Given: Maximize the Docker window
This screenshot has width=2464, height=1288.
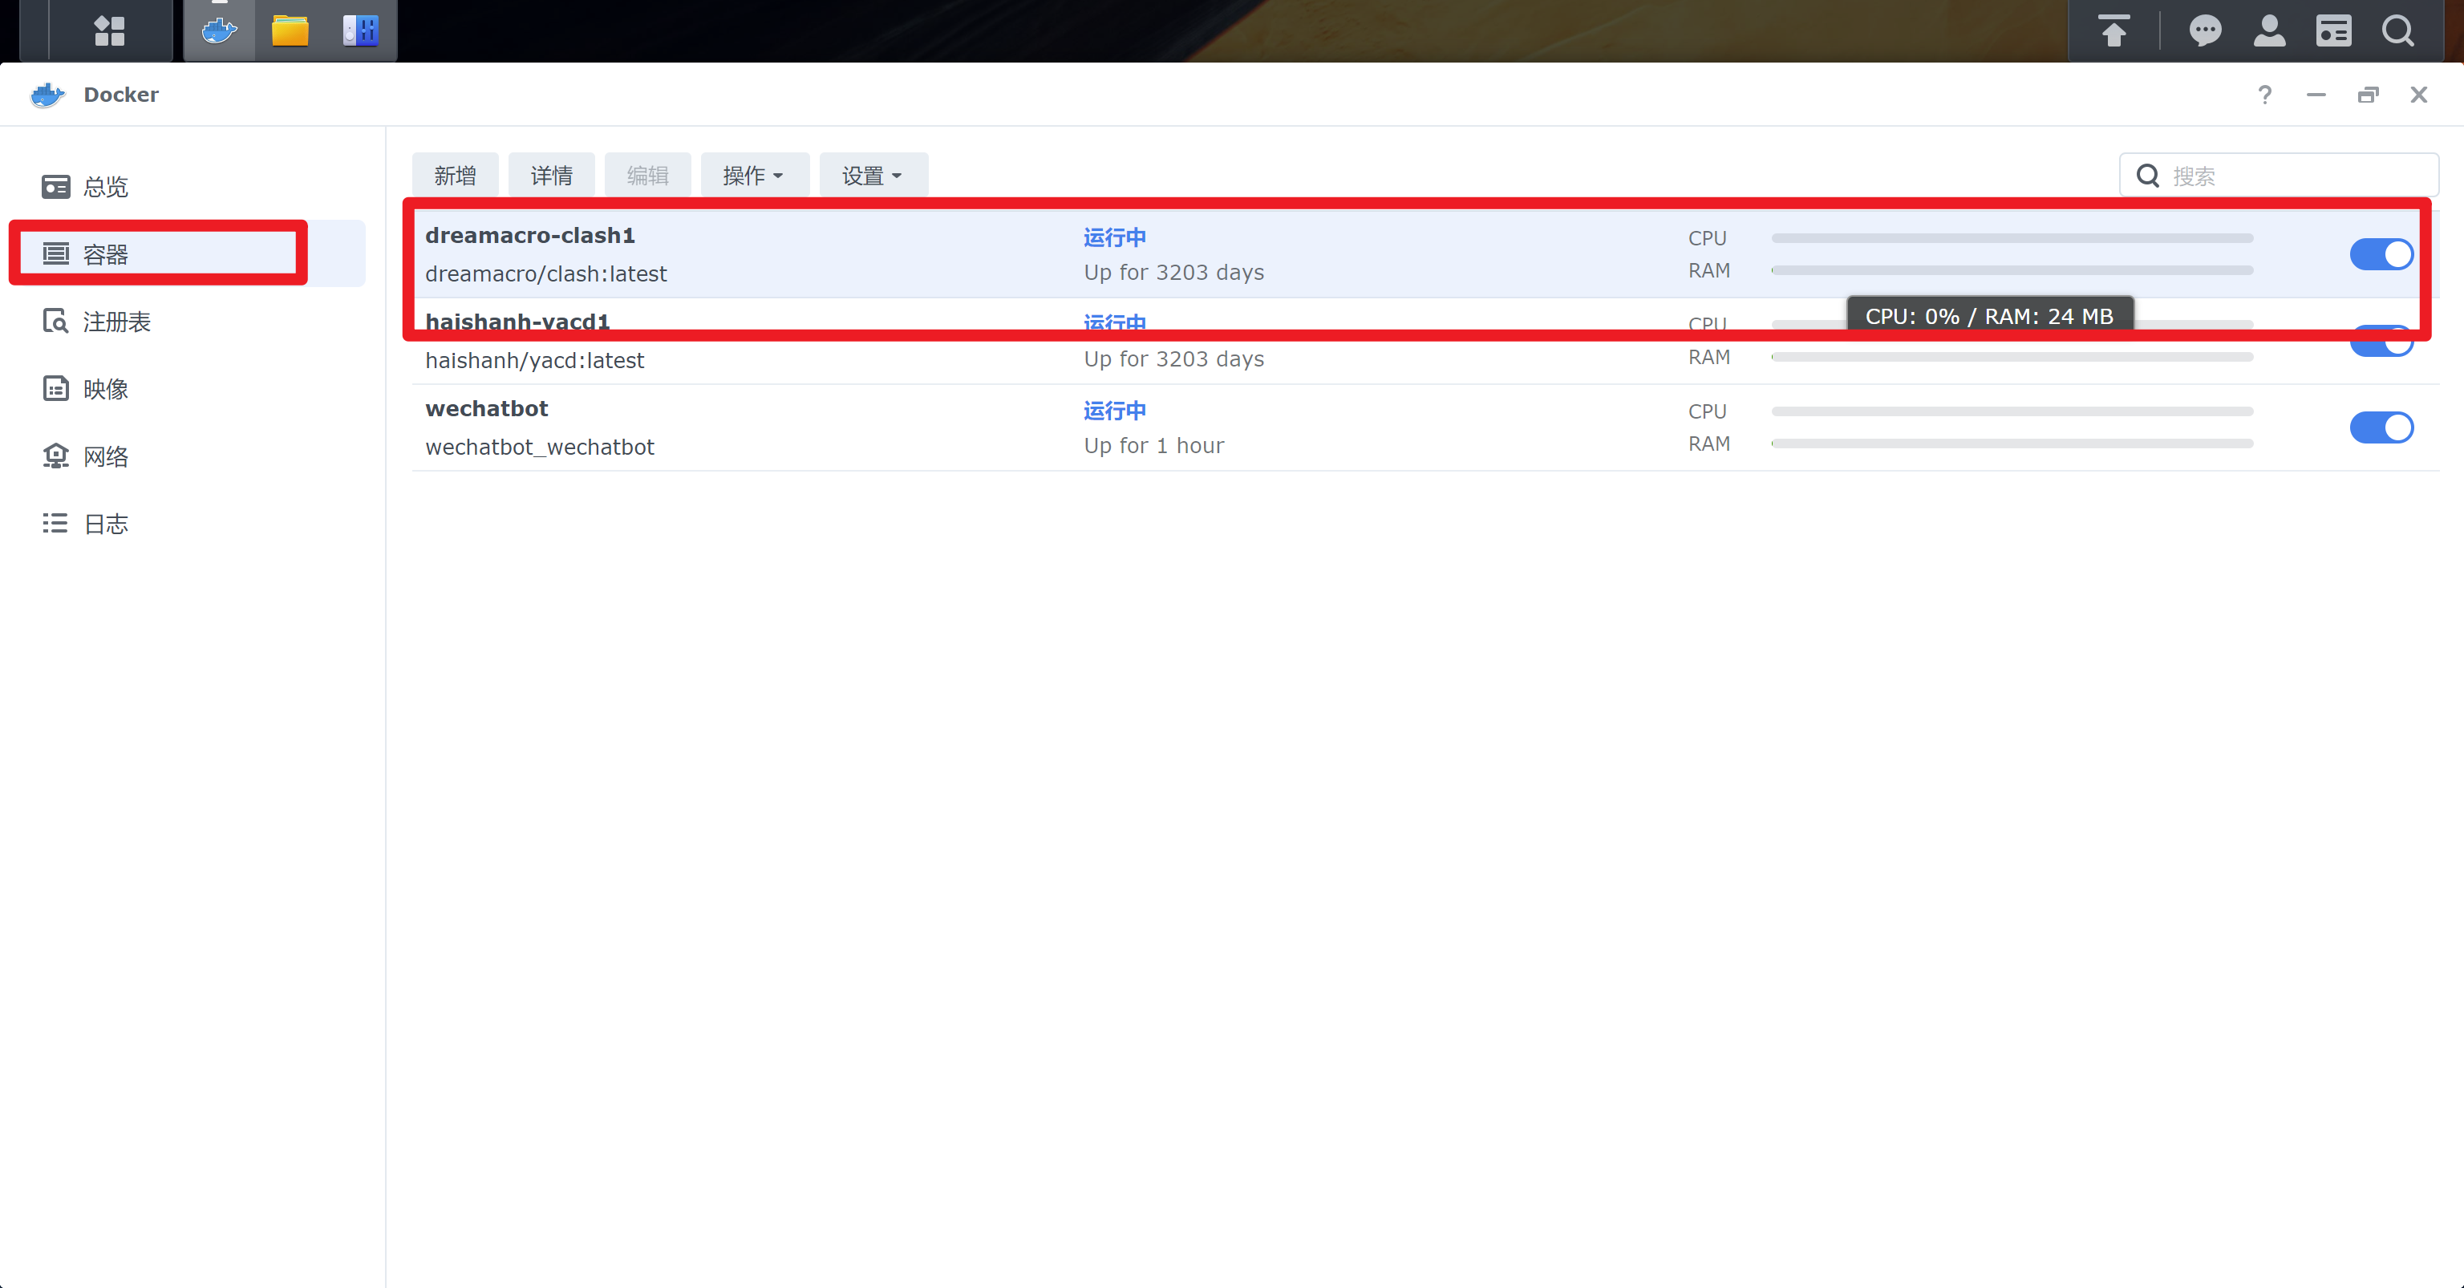Looking at the screenshot, I should (2368, 94).
